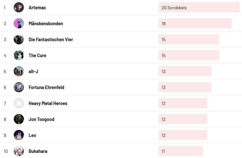
Task: Click Jon Toogood's avatar thumbnail
Action: click(x=19, y=119)
